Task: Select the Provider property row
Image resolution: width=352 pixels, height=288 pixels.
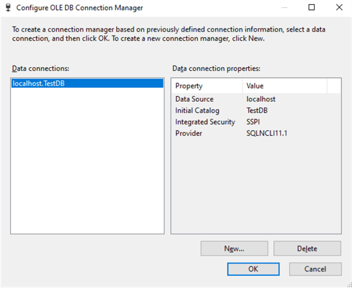Action: point(188,133)
